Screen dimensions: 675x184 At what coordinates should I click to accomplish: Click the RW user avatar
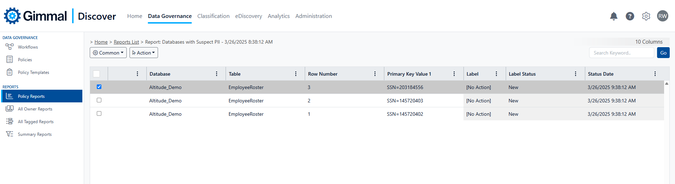tap(662, 16)
